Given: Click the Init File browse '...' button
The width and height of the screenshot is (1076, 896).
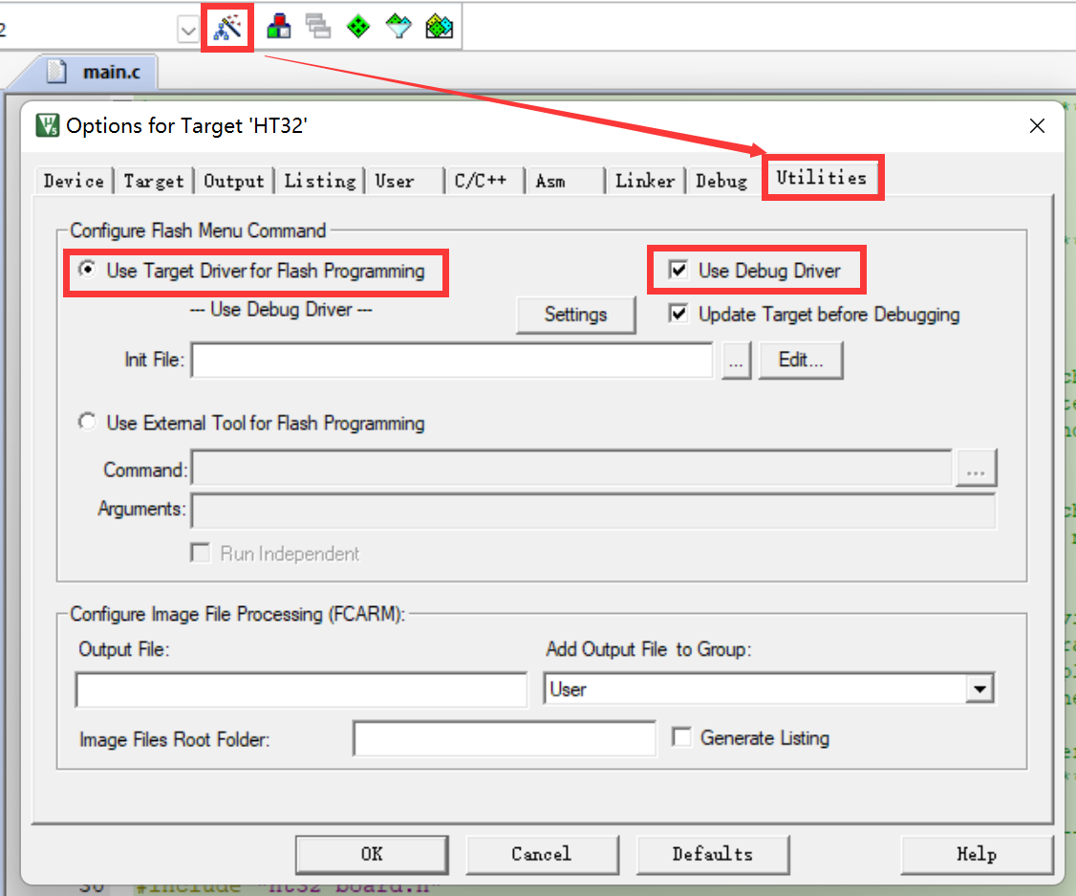Looking at the screenshot, I should (736, 361).
